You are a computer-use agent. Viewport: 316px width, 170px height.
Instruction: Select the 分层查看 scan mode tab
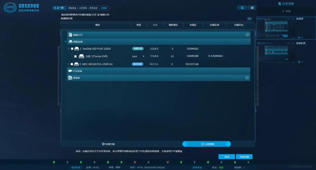(x=207, y=144)
